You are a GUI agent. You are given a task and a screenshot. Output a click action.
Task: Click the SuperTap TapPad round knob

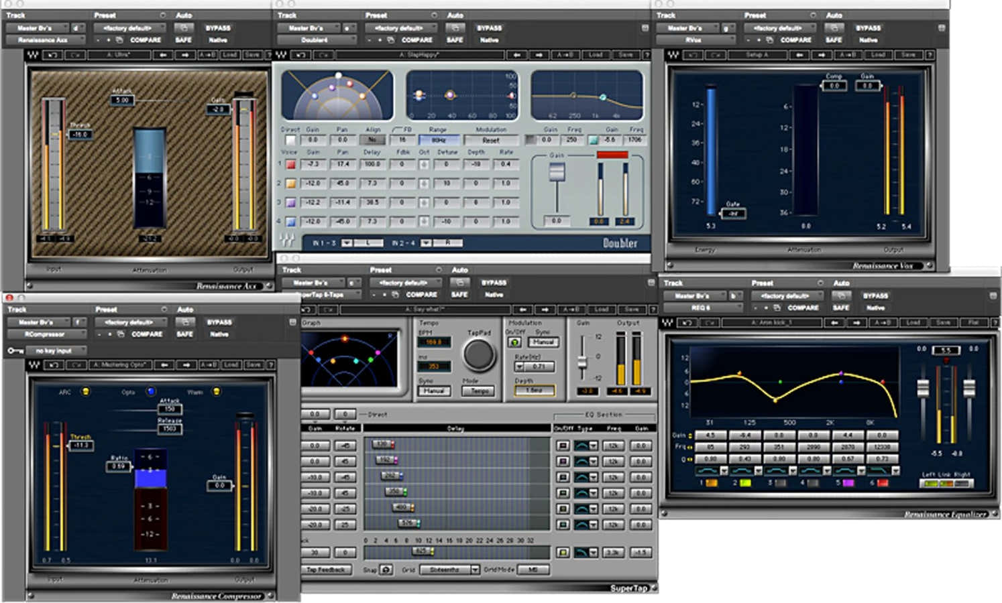click(x=479, y=354)
